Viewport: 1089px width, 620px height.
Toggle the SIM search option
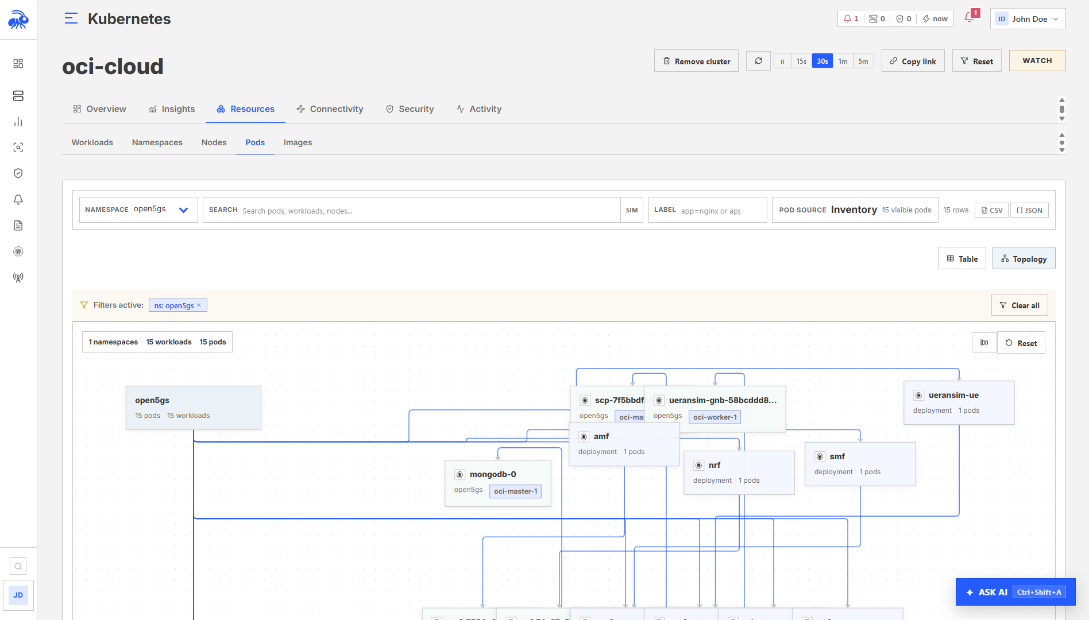click(632, 210)
